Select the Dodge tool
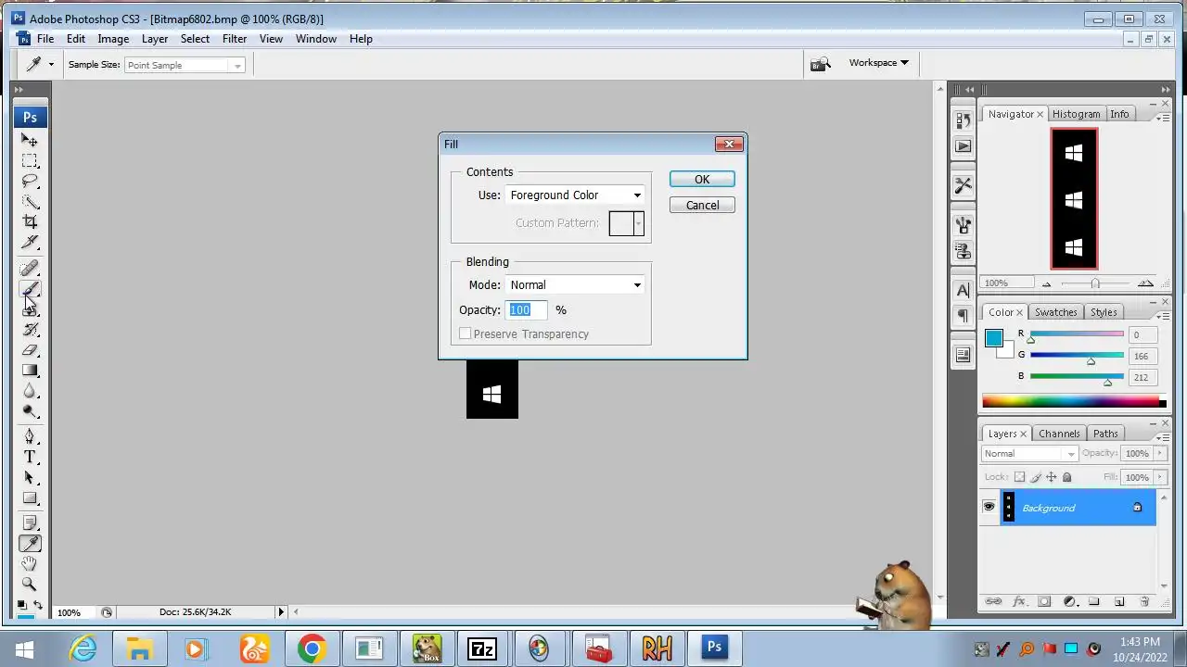Image resolution: width=1187 pixels, height=667 pixels. [30, 411]
